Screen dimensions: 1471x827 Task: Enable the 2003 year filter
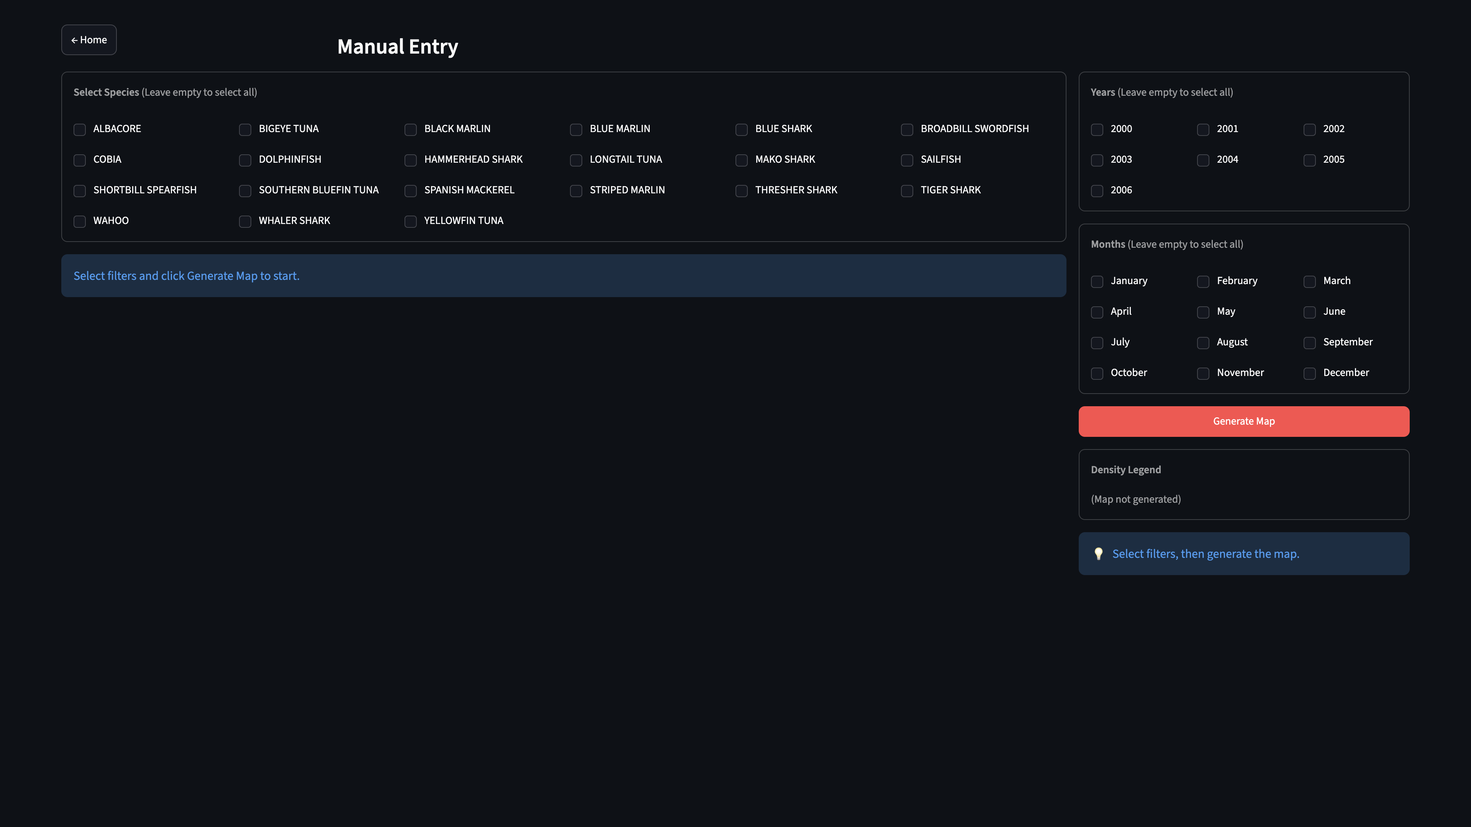coord(1097,160)
